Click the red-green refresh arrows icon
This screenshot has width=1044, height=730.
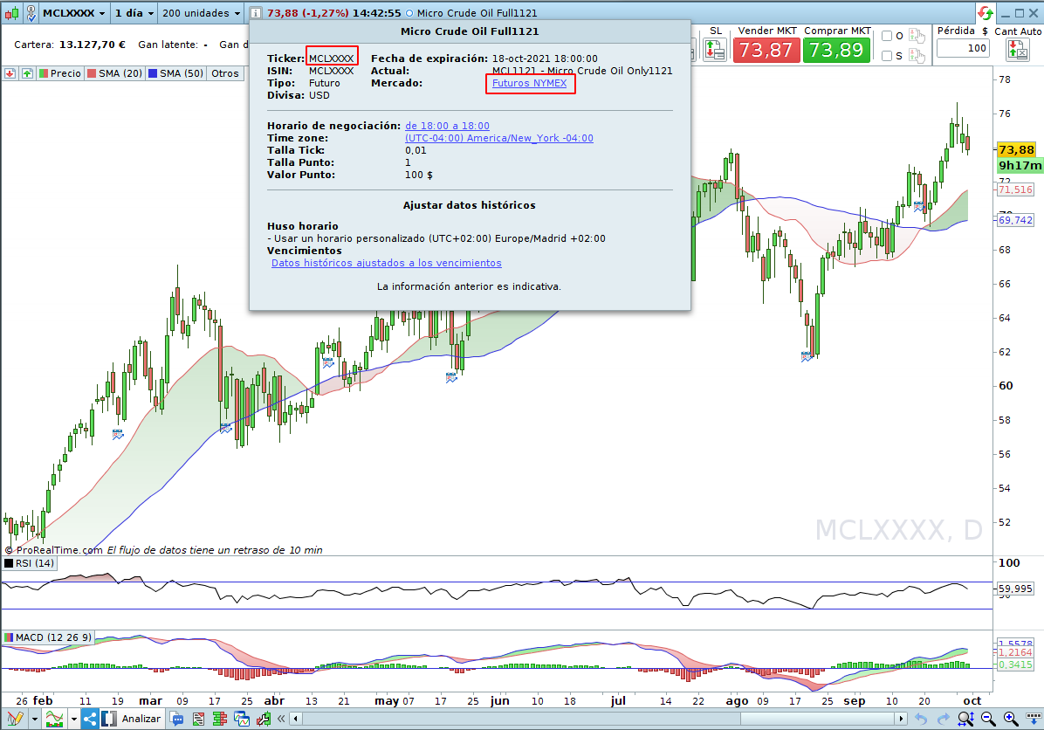point(986,12)
